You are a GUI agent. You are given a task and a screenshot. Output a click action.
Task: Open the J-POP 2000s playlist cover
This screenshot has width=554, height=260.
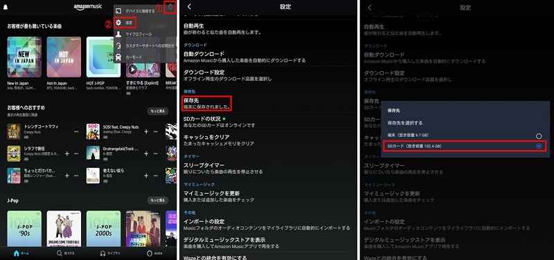click(103, 228)
